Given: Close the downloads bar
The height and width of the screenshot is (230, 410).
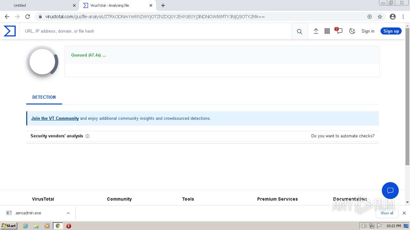Looking at the screenshot, I should tap(404, 213).
